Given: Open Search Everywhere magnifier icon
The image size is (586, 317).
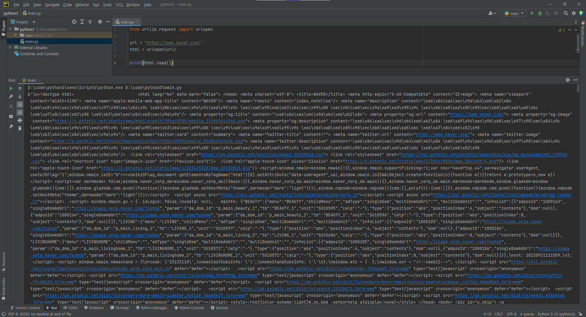Looking at the screenshot, I should pos(566,13).
